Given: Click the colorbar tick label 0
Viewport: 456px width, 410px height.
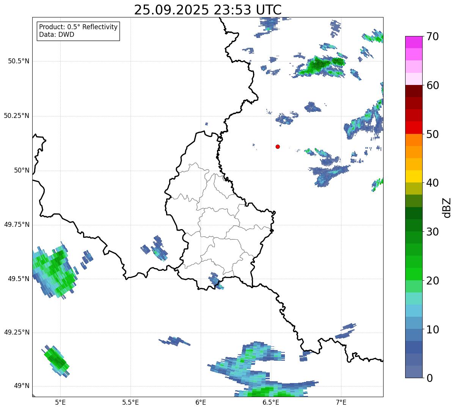Looking at the screenshot, I should (x=429, y=378).
